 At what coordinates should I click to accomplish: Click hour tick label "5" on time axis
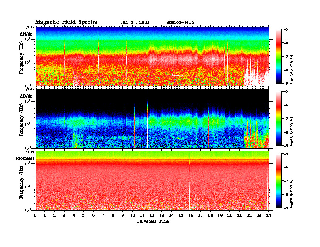tap(84, 216)
